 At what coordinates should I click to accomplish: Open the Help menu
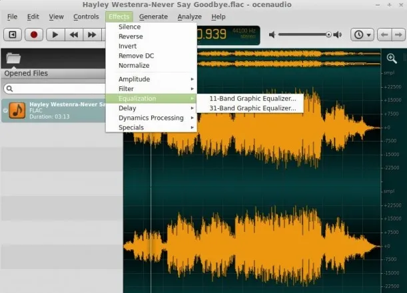coord(218,17)
